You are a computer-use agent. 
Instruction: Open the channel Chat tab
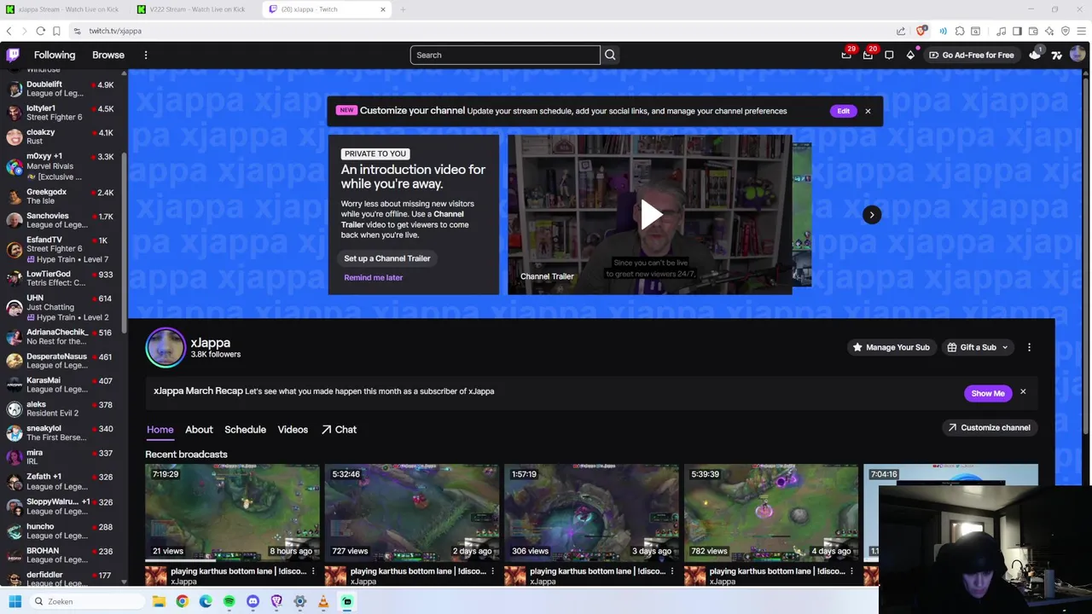[339, 430]
